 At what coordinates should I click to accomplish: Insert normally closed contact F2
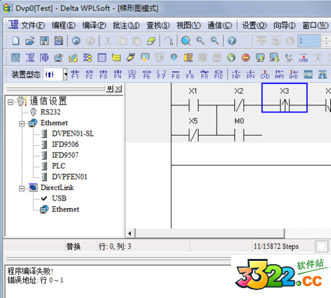coord(89,74)
